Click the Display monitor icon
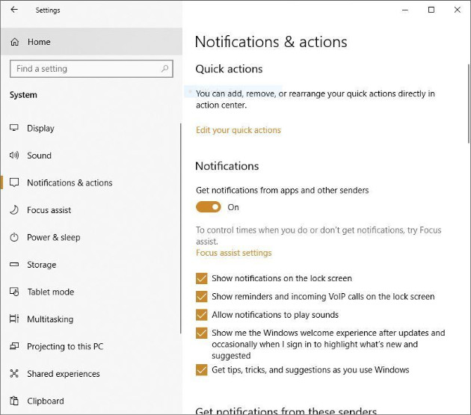471x415 pixels. coord(14,128)
